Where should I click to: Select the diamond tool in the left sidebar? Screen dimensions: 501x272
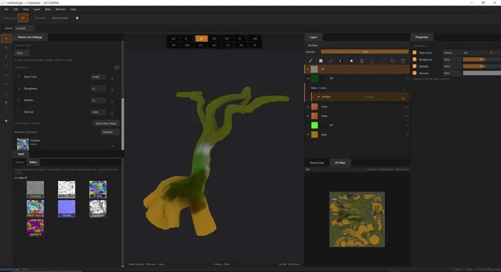[x=6, y=121]
